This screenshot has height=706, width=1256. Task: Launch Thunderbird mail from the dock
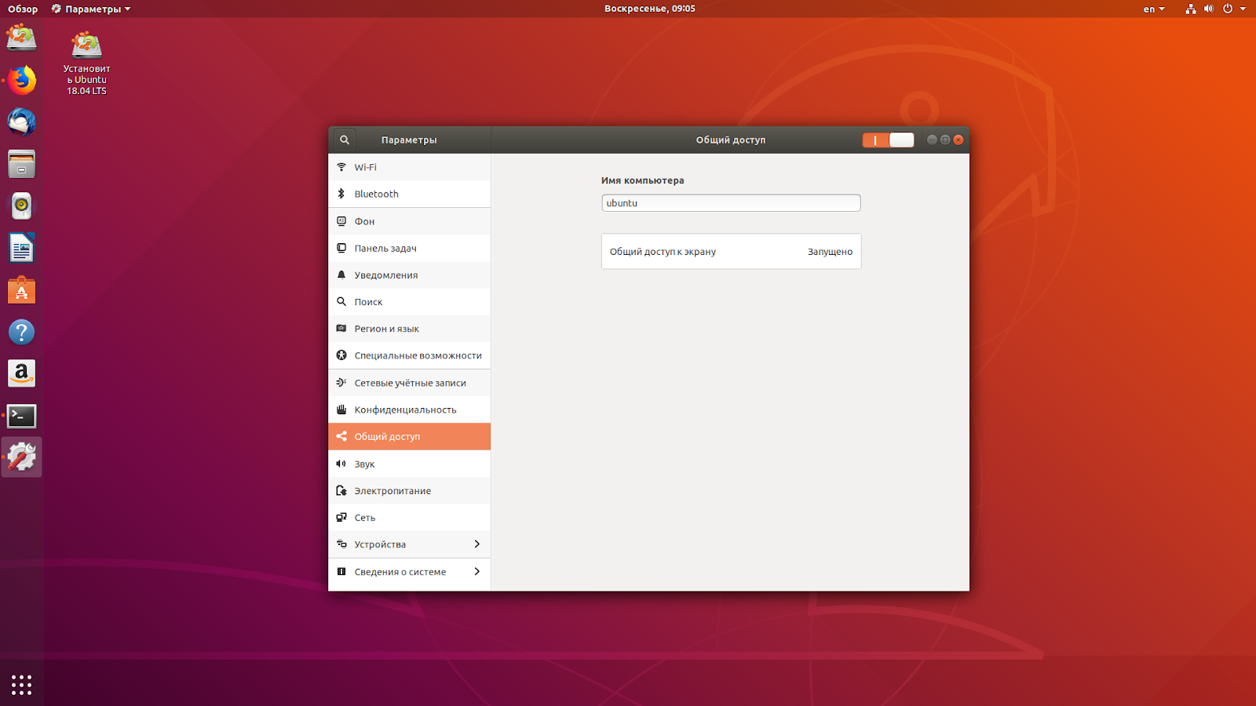tap(22, 122)
